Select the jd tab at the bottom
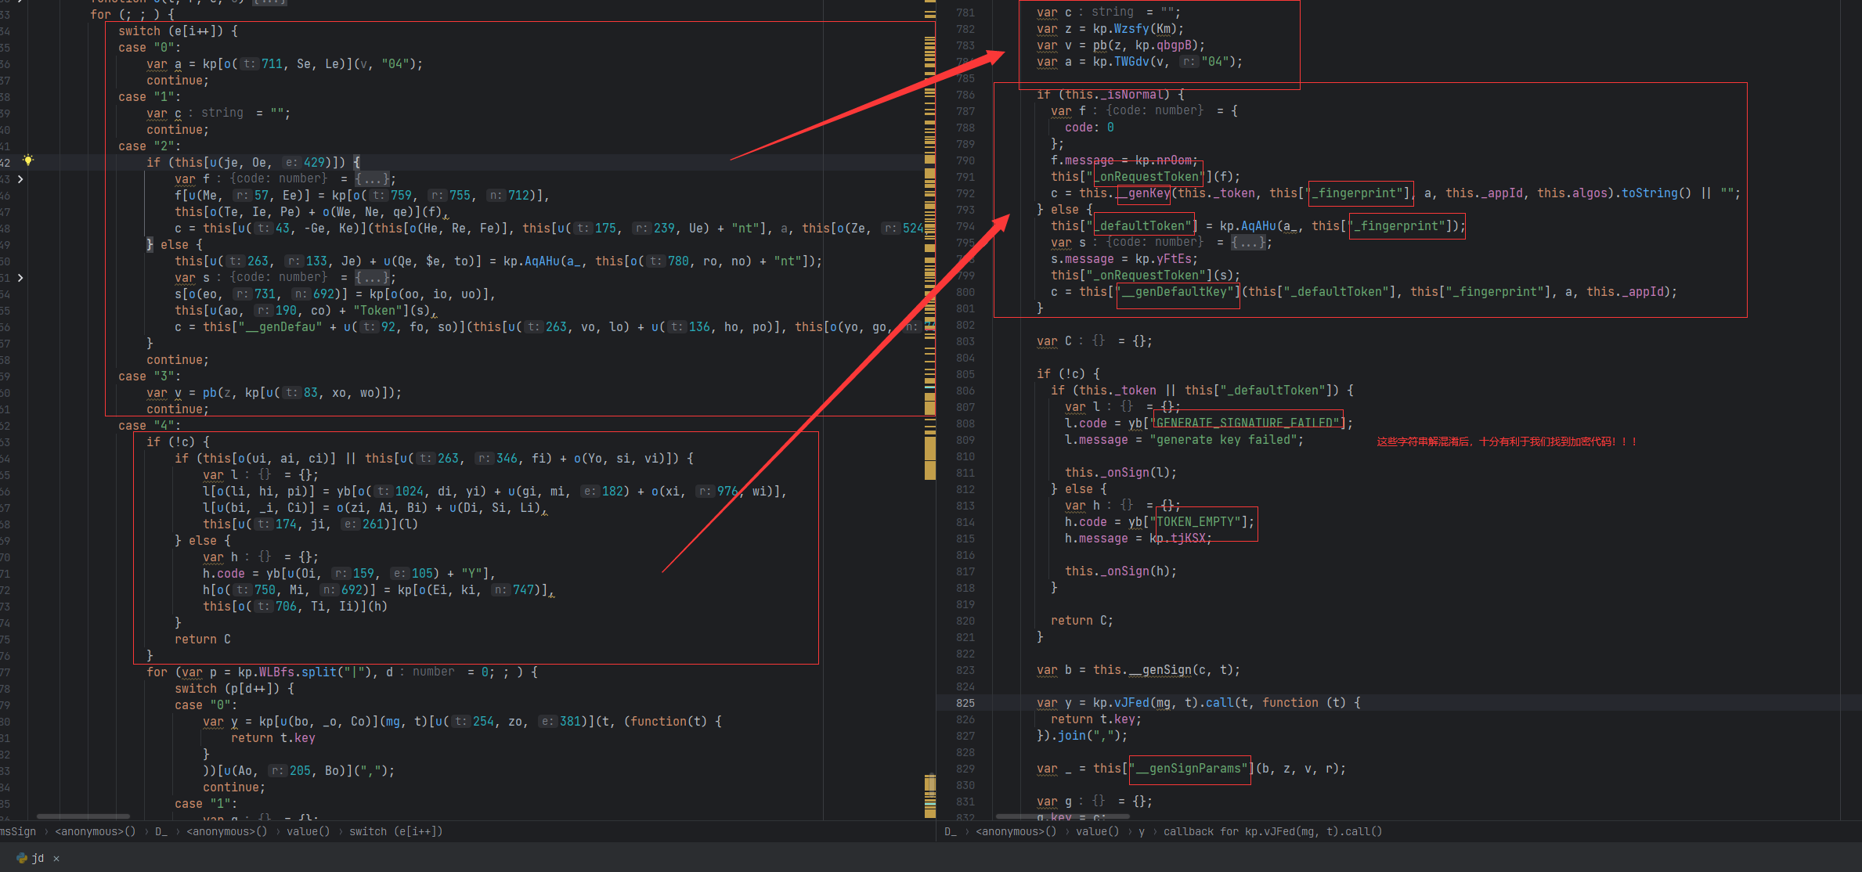The height and width of the screenshot is (872, 1862). point(37,858)
